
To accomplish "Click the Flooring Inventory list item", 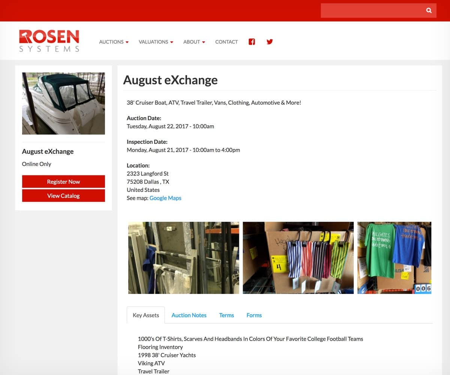I will (160, 347).
